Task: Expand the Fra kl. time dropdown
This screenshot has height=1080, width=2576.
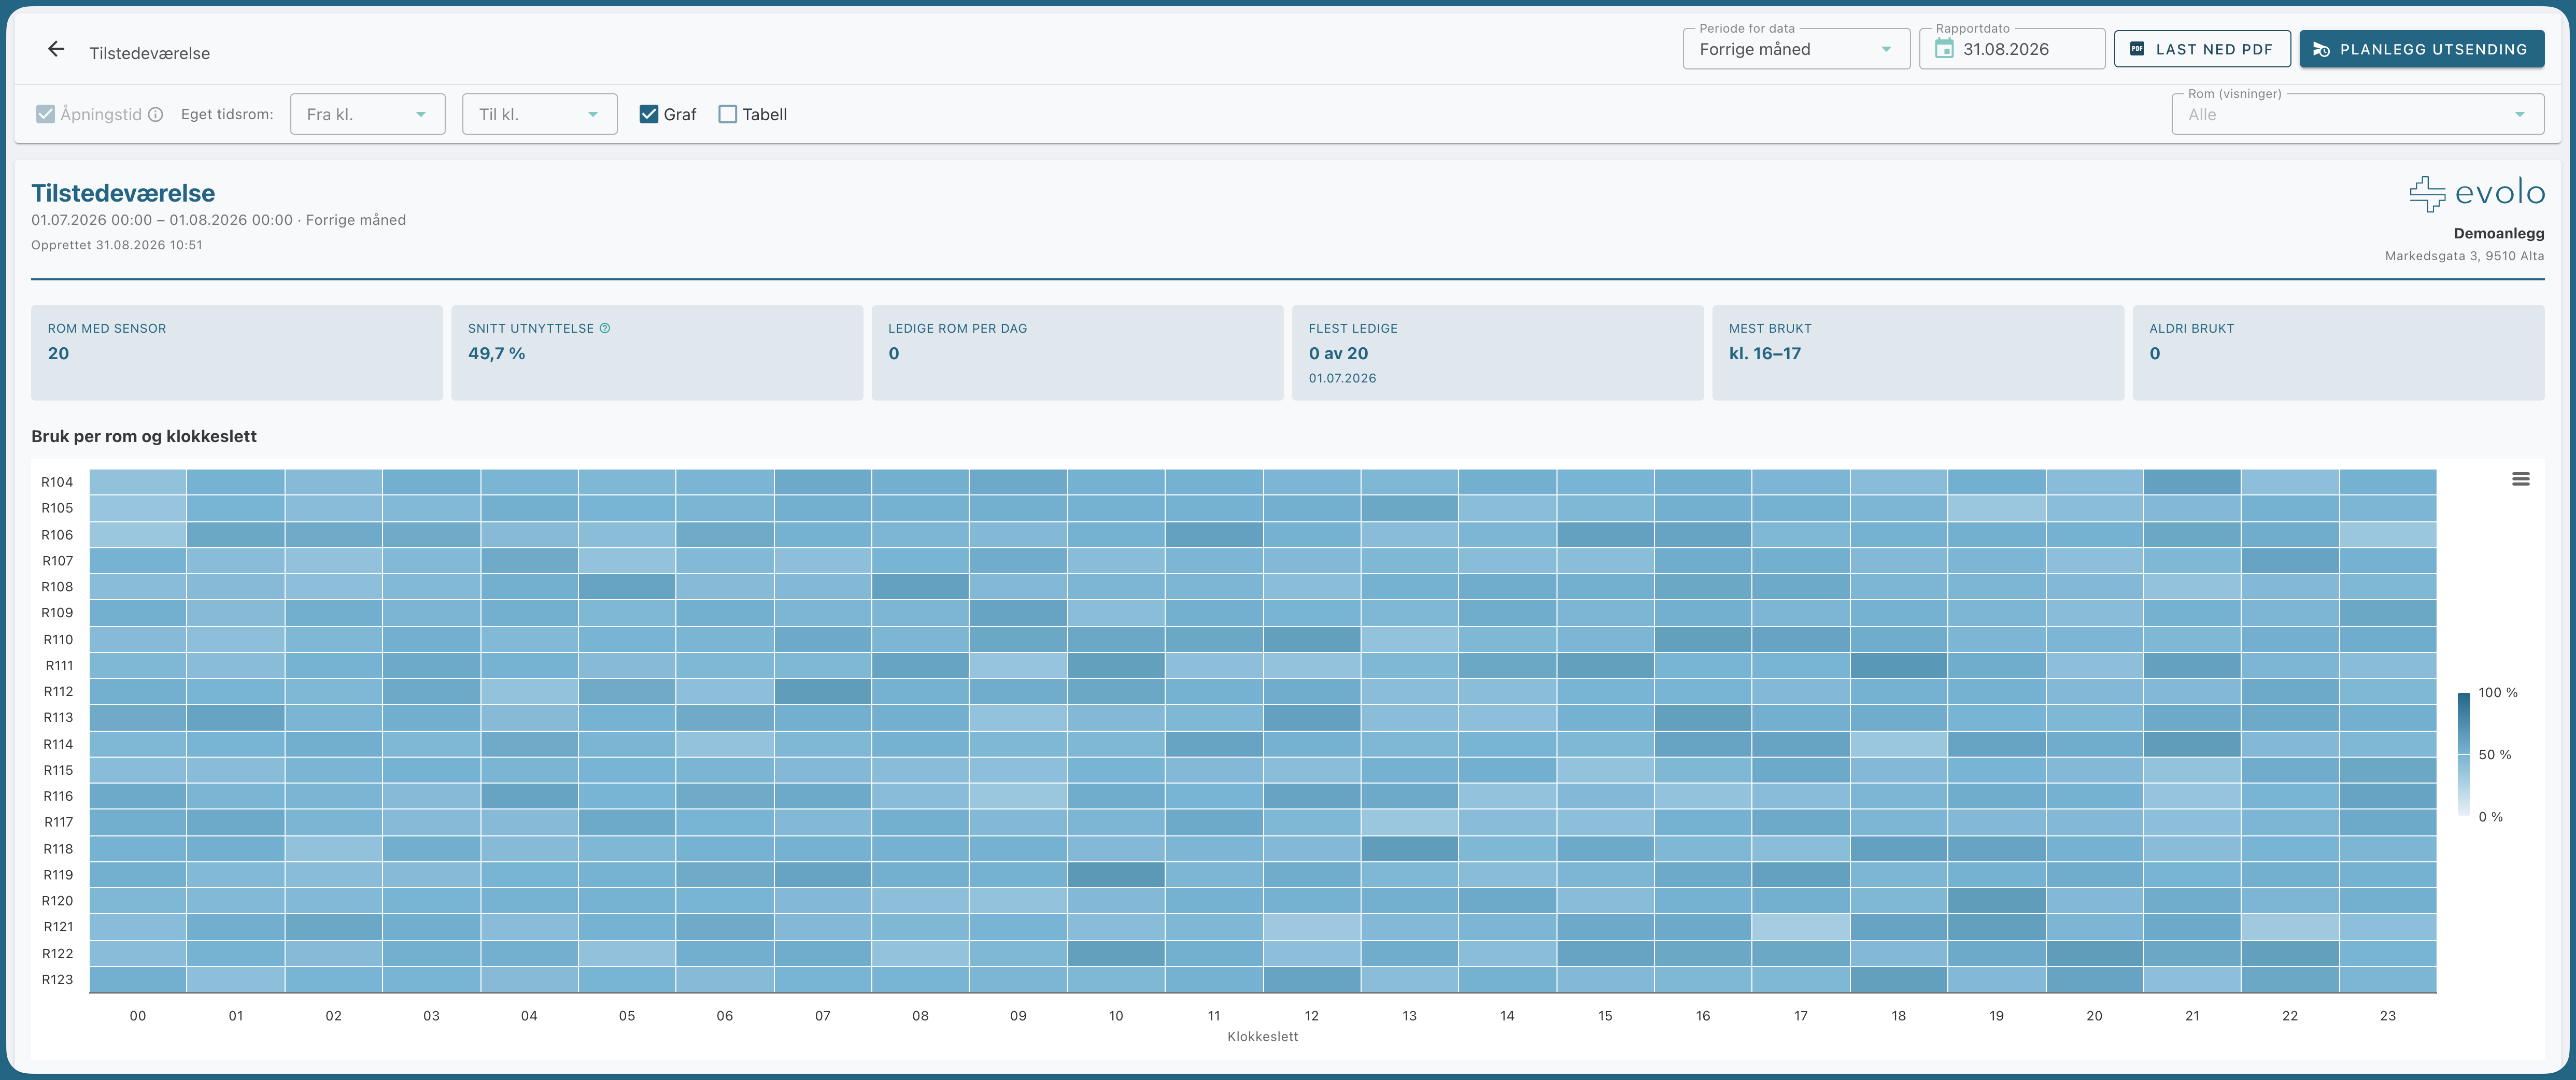Action: (368, 114)
